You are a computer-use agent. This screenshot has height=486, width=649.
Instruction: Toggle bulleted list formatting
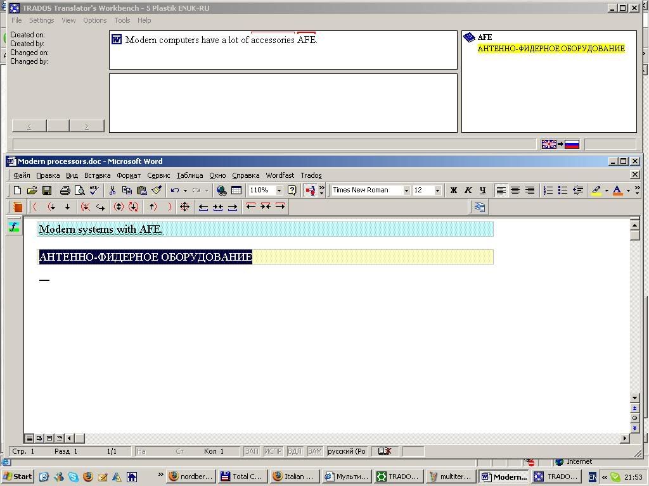563,190
